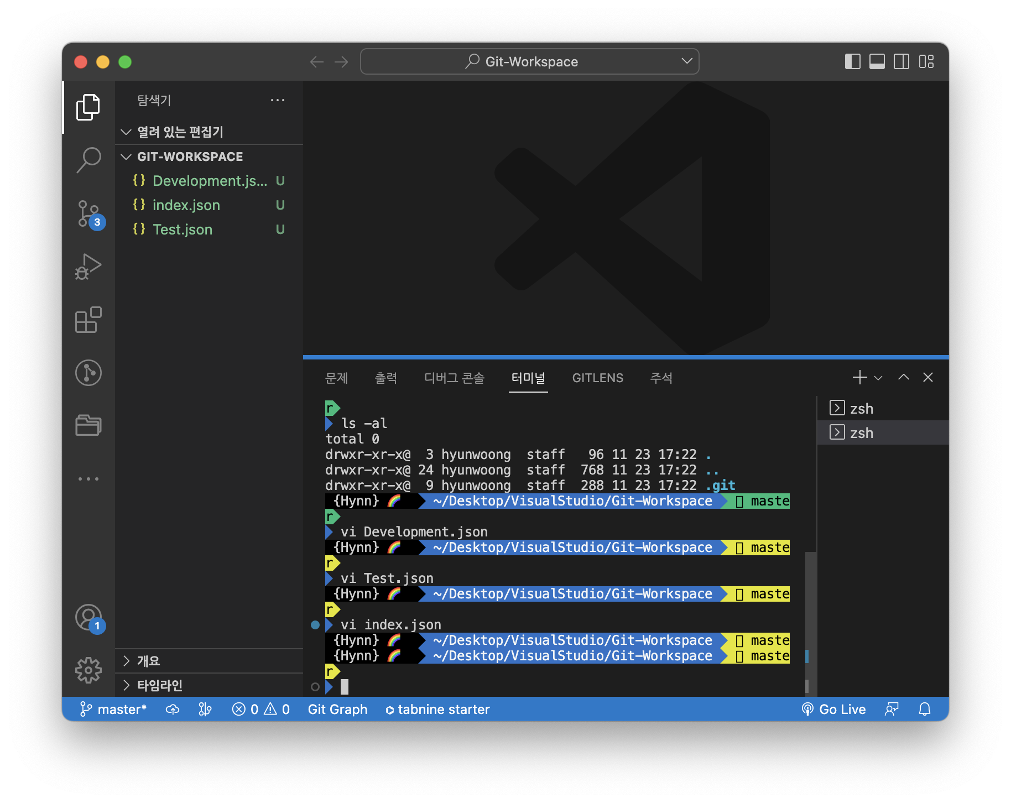Image resolution: width=1011 pixels, height=803 pixels.
Task: Customize layout from the title bar icon
Action: 926,61
